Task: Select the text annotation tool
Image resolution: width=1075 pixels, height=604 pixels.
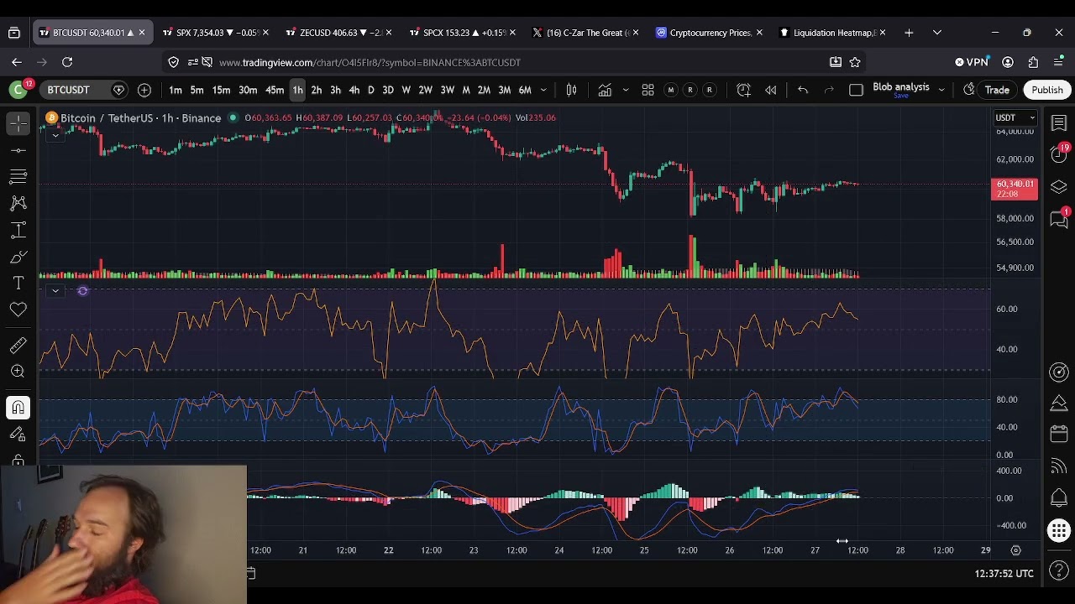Action: pos(18,284)
